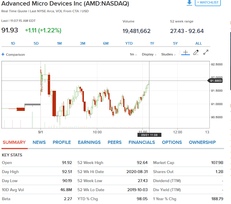Click the 52 Wk Lo Date 2019-10-03
The width and height of the screenshot is (231, 204).
click(x=137, y=190)
